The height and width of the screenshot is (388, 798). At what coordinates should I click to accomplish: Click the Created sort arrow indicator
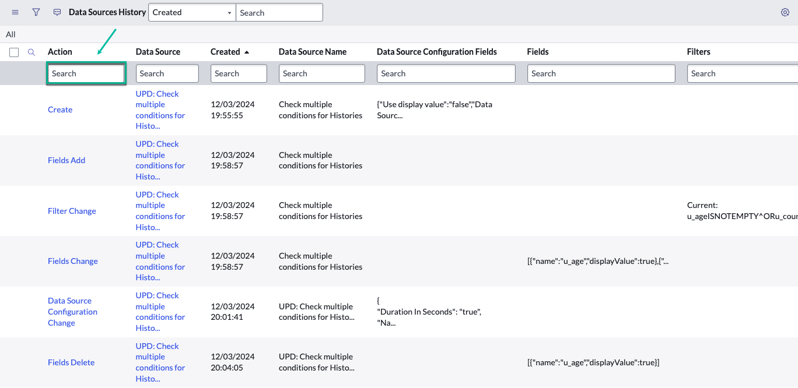click(247, 52)
